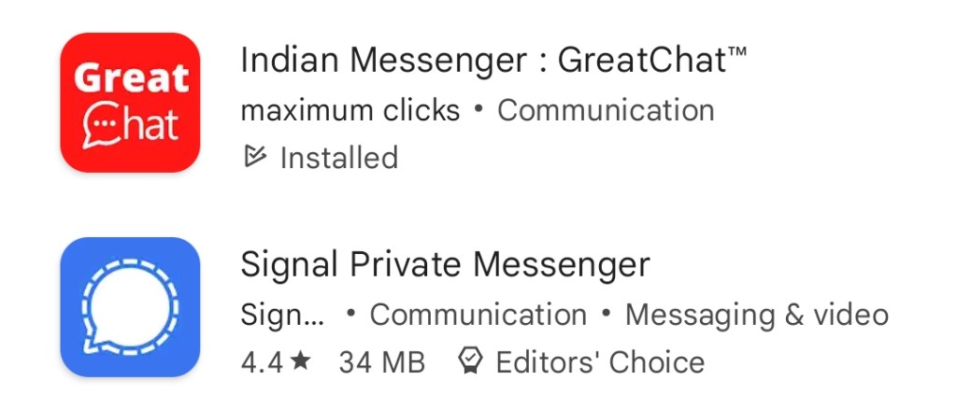The height and width of the screenshot is (408, 957).
Task: Open Indian Messenger : GreatChat listing
Action: pyautogui.click(x=493, y=61)
